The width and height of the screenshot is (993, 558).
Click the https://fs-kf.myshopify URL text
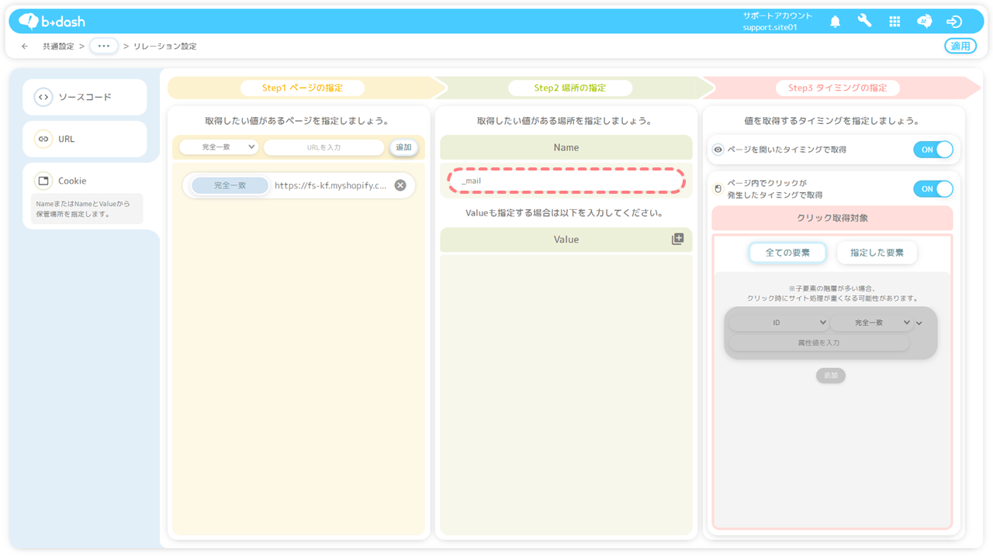pos(330,185)
